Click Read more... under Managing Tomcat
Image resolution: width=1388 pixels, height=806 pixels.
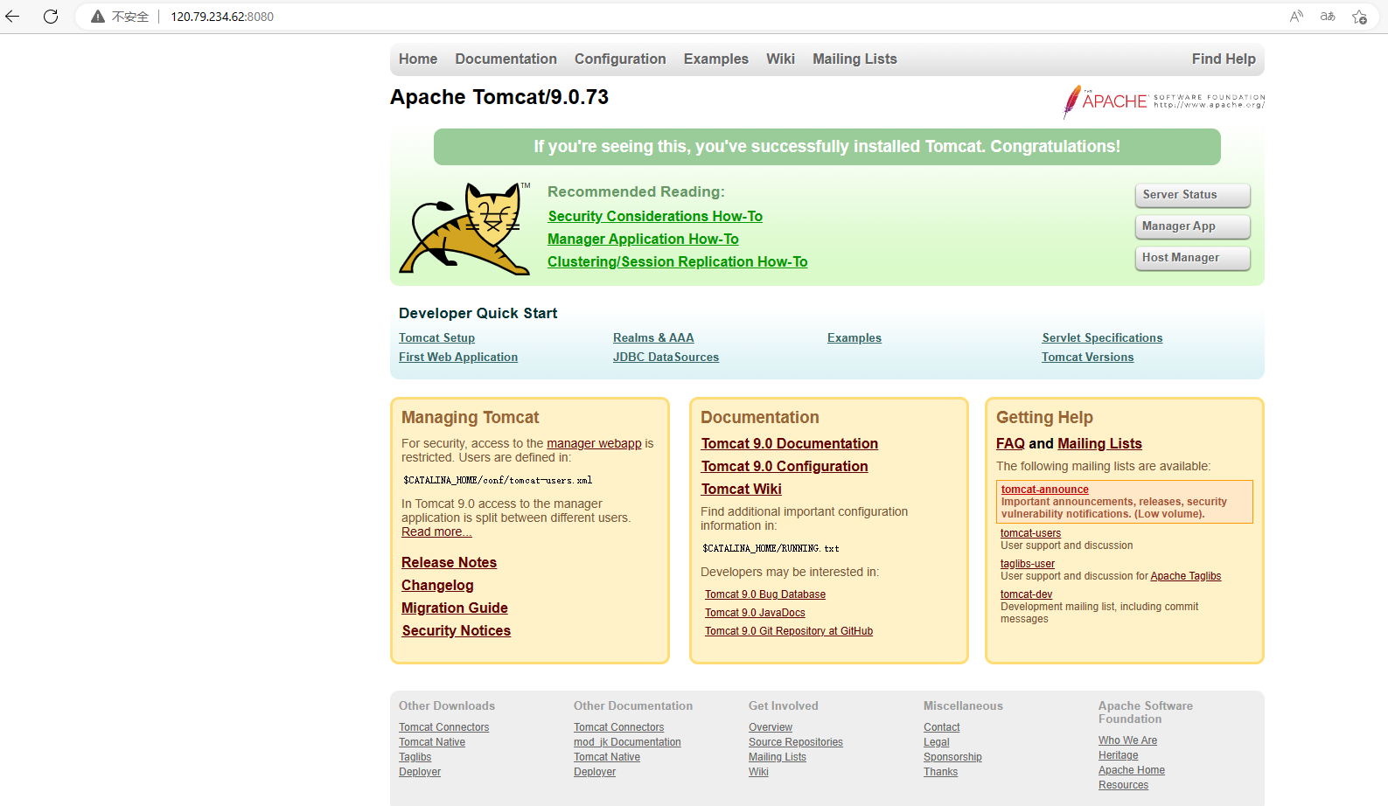click(x=436, y=532)
